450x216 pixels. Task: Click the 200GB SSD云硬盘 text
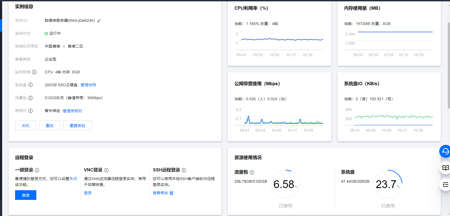[x=61, y=85]
